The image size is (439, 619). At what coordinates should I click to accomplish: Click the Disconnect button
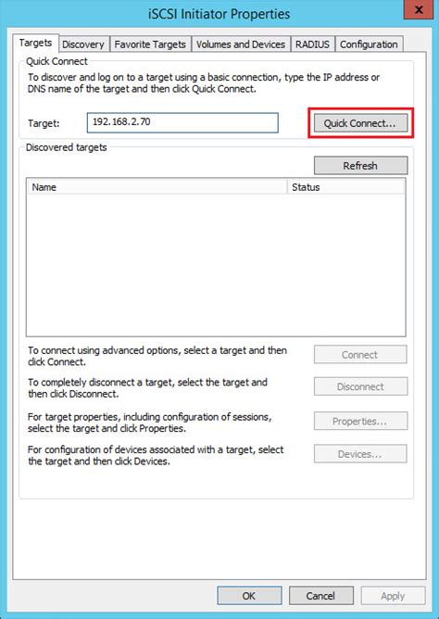pyautogui.click(x=360, y=386)
